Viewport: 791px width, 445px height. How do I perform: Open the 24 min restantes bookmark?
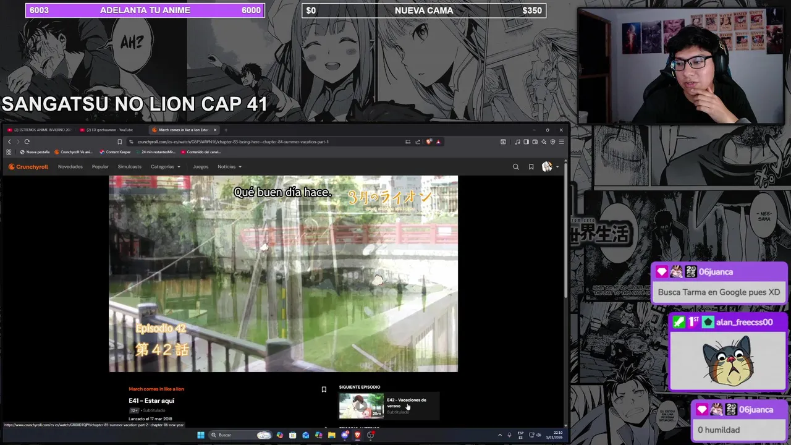tap(156, 152)
